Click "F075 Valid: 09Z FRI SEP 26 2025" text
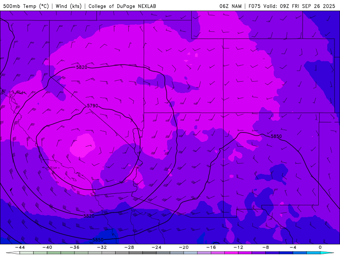The height and width of the screenshot is (255, 340). click(x=292, y=6)
